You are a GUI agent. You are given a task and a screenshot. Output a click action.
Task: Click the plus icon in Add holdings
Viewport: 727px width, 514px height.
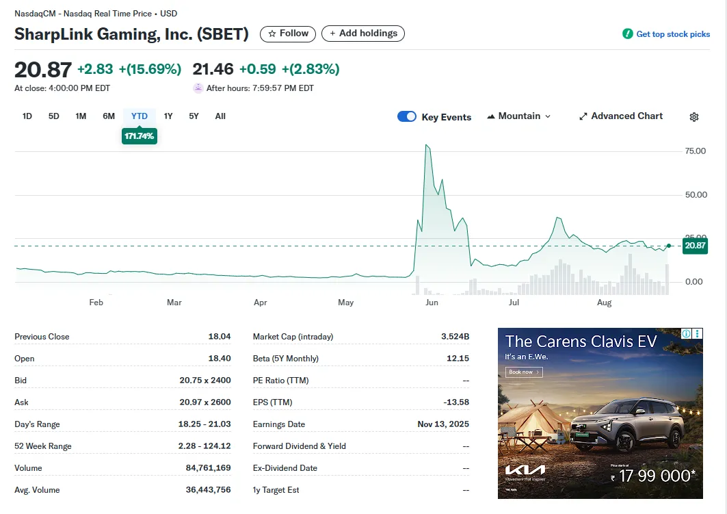pos(332,34)
